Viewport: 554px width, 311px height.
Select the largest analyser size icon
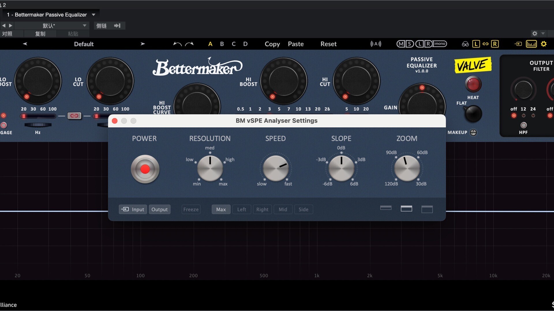point(427,209)
